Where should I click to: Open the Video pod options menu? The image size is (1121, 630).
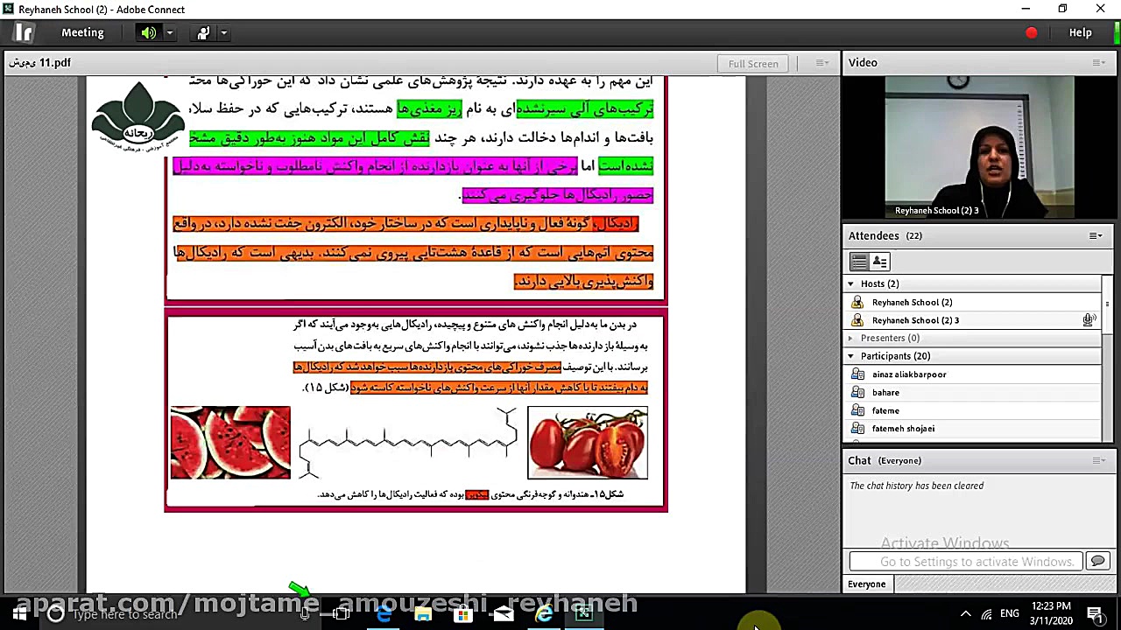coord(1099,63)
